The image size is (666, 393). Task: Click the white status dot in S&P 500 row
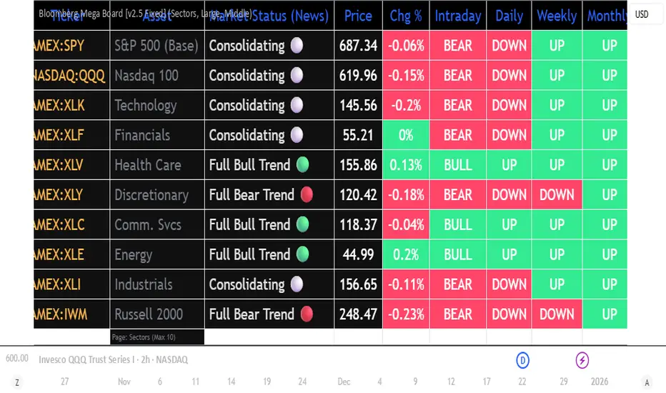(x=297, y=46)
